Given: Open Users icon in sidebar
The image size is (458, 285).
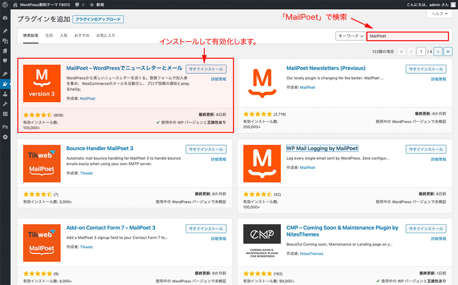Looking at the screenshot, I should point(5,94).
